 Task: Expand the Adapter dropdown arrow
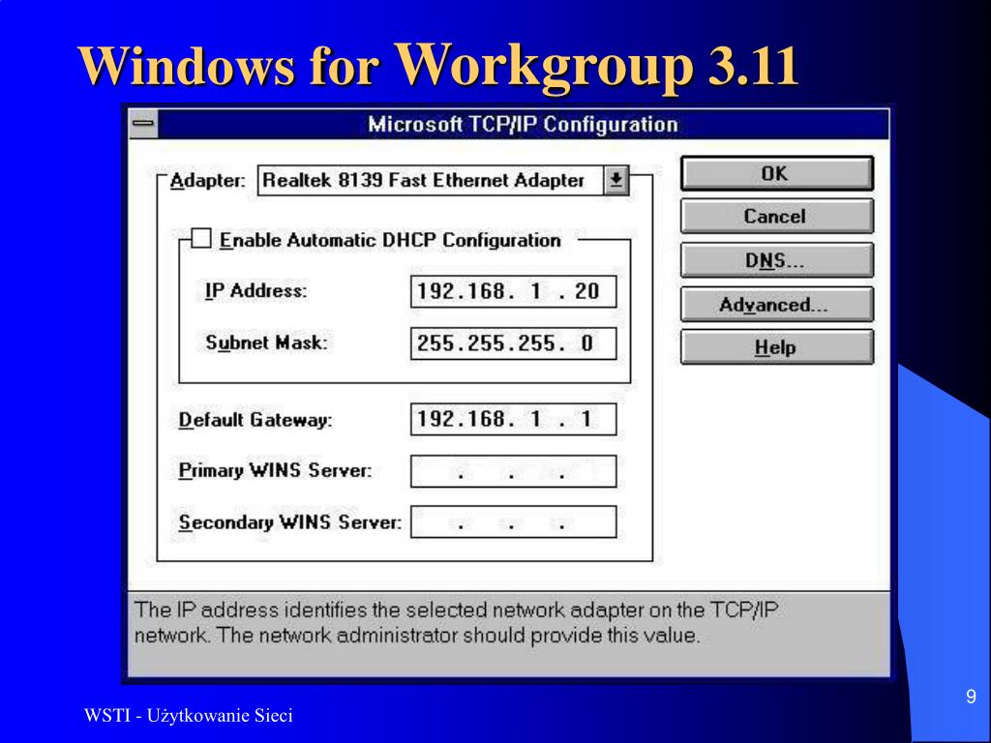pyautogui.click(x=616, y=181)
